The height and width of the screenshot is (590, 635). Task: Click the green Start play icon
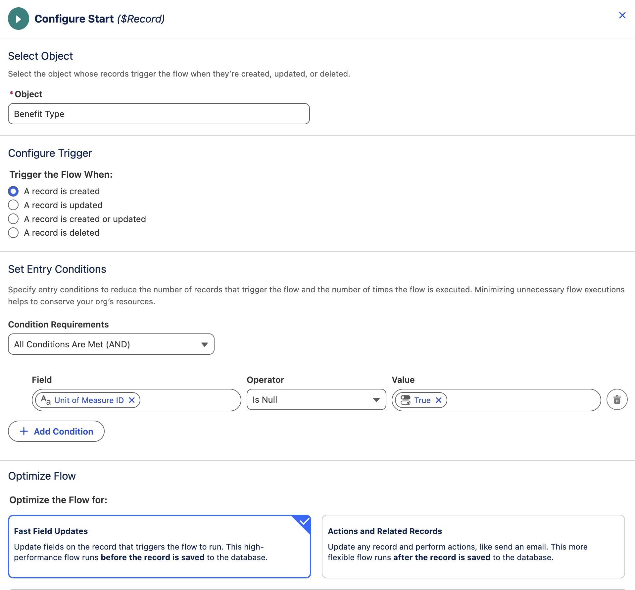point(19,19)
